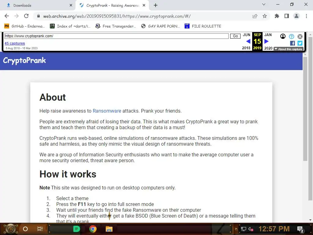The height and width of the screenshot is (235, 313).
Task: Reload the archived CryptoPrank page
Action: [x=26, y=16]
